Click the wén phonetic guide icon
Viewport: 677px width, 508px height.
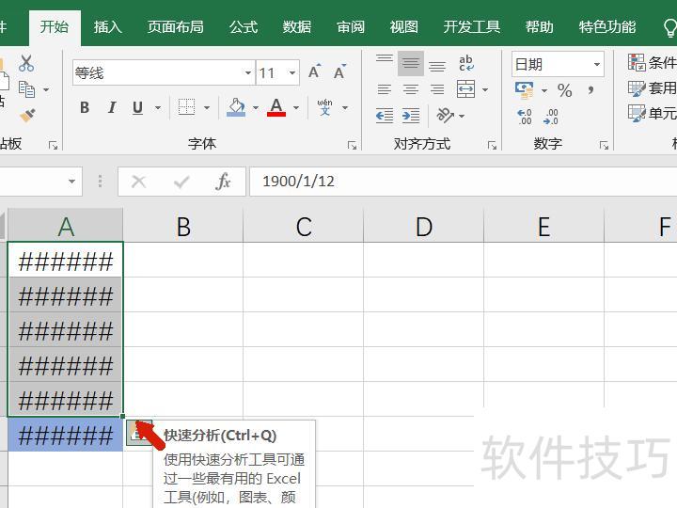pos(324,107)
